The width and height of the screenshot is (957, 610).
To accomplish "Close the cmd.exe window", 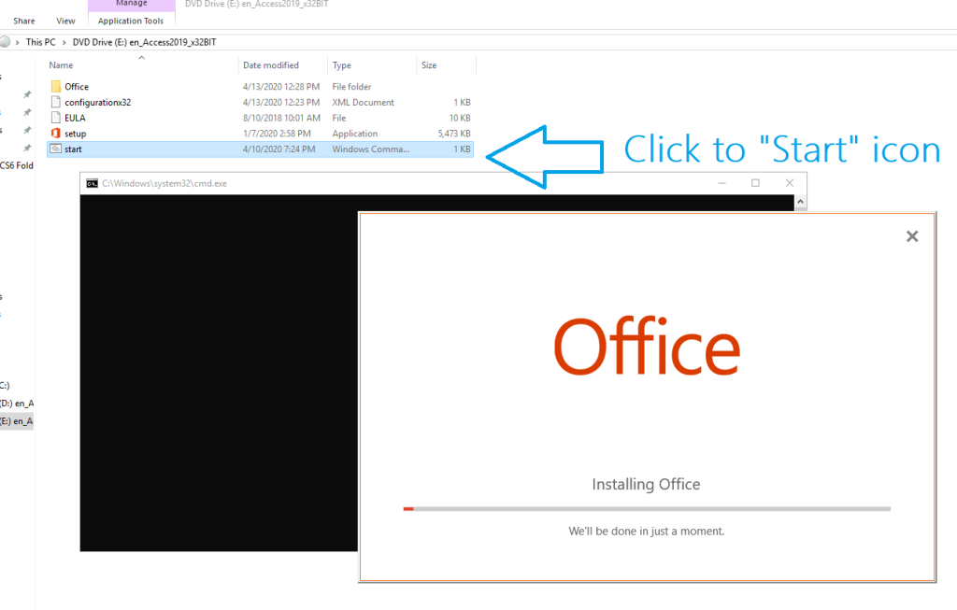I will [x=789, y=183].
